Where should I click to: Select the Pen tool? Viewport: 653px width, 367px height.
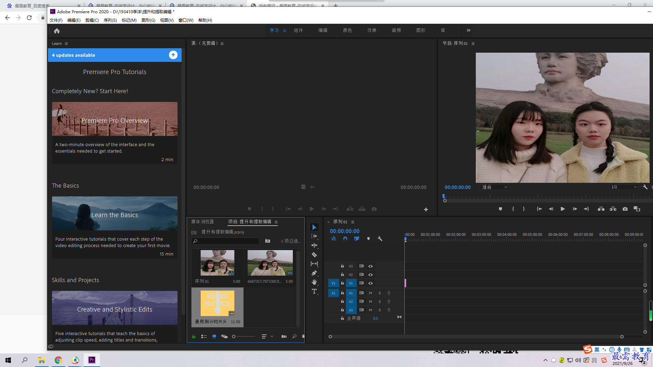(314, 273)
